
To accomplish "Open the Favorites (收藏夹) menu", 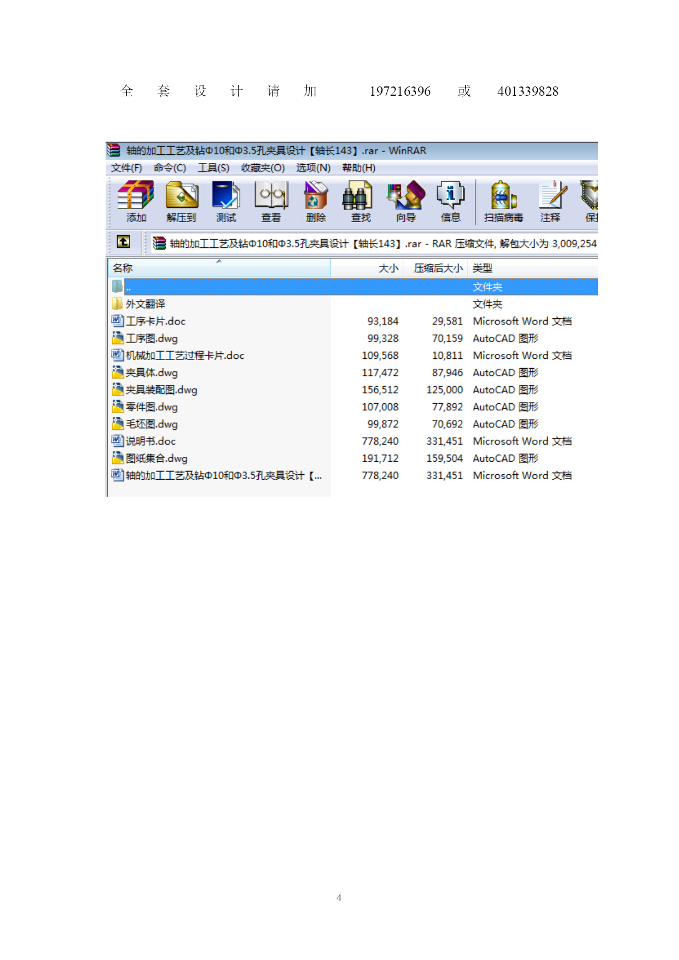I will click(263, 168).
